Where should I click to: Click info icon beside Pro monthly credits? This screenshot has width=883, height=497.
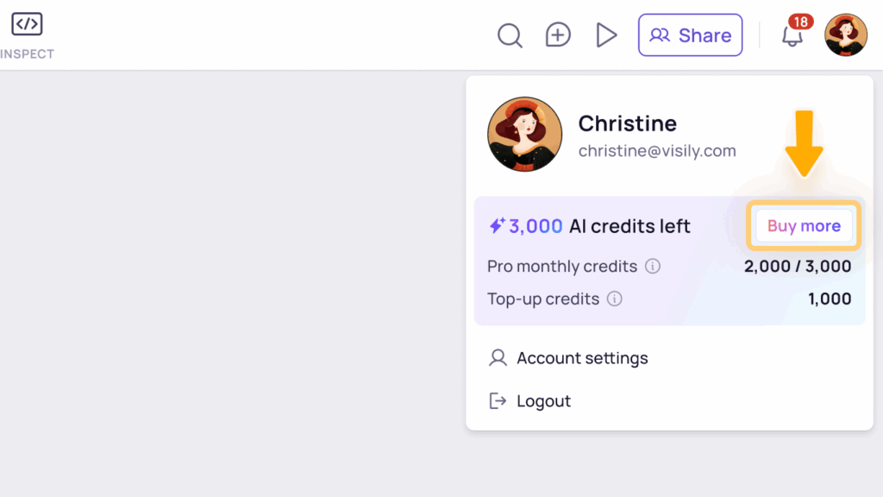point(653,267)
